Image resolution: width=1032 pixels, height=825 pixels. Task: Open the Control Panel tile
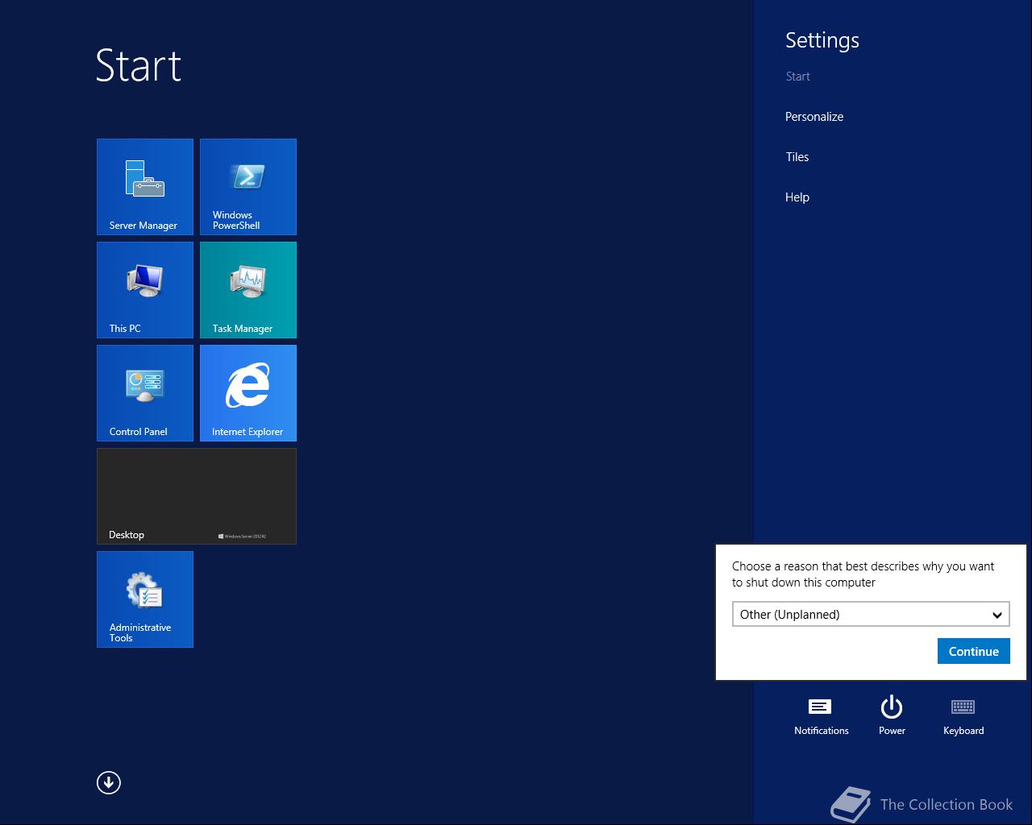coord(145,393)
